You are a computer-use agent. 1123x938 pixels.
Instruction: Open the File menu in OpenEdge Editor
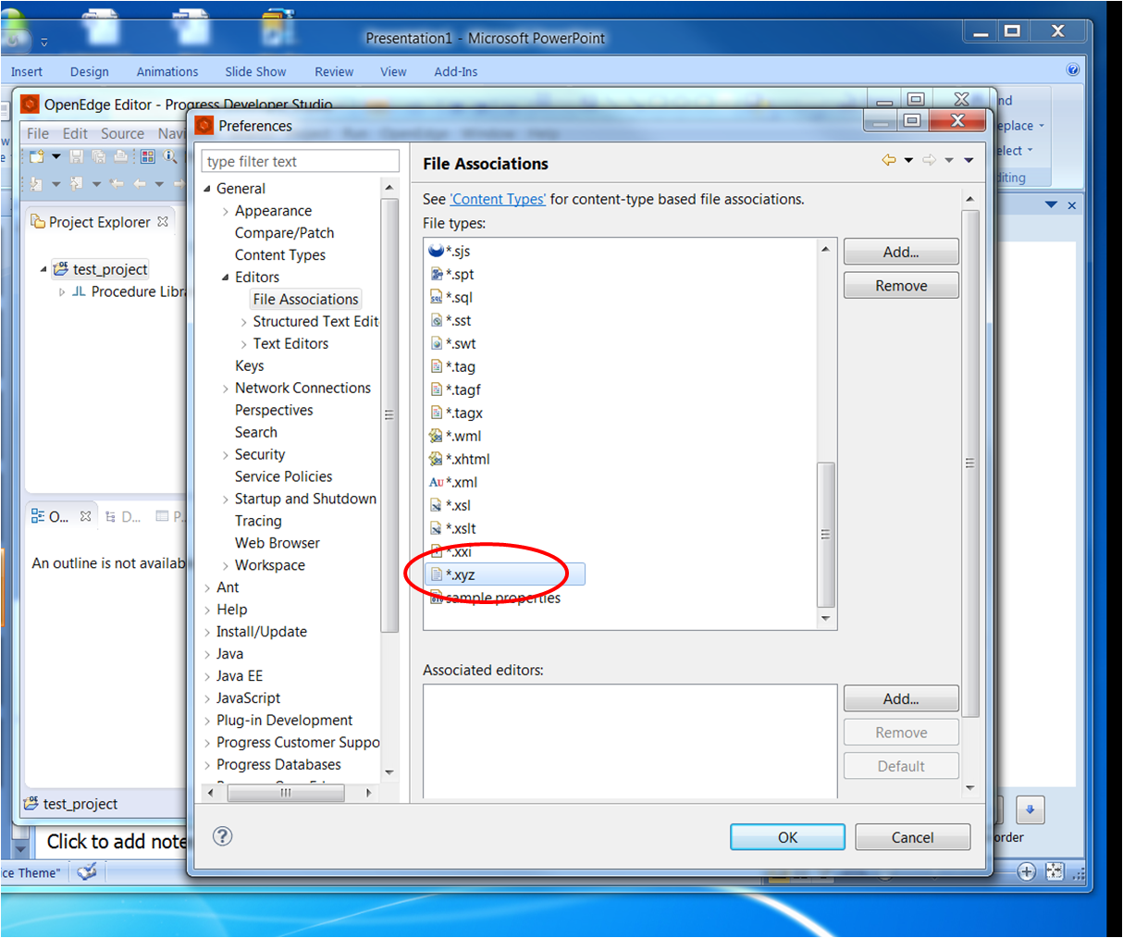click(38, 133)
